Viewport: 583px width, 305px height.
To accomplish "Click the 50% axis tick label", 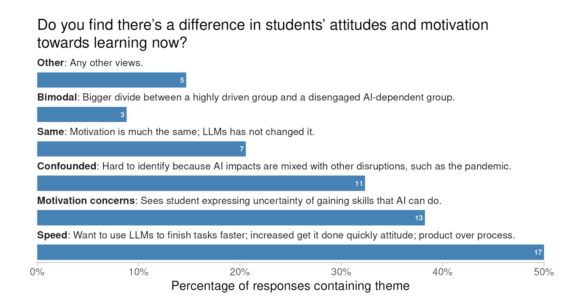I will (543, 272).
